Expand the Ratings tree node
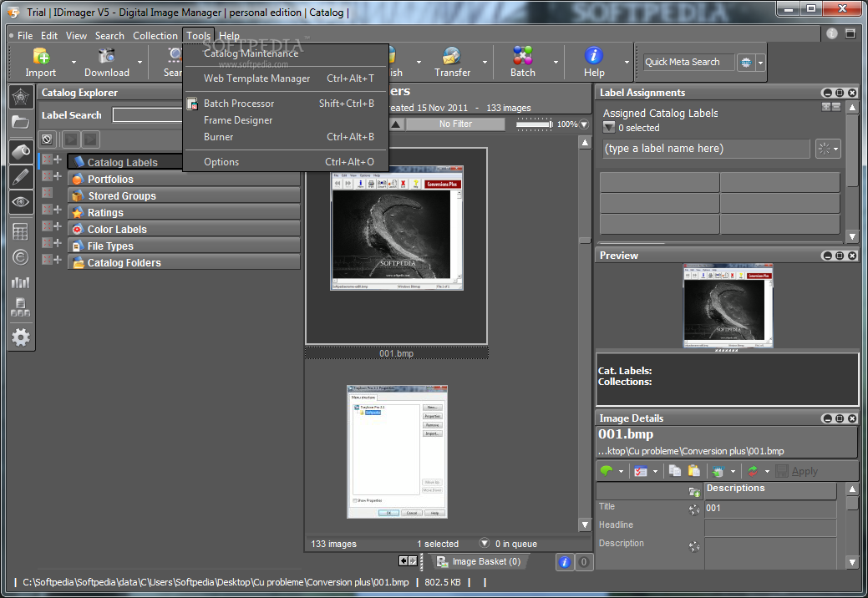Image resolution: width=868 pixels, height=598 pixels. (58, 209)
